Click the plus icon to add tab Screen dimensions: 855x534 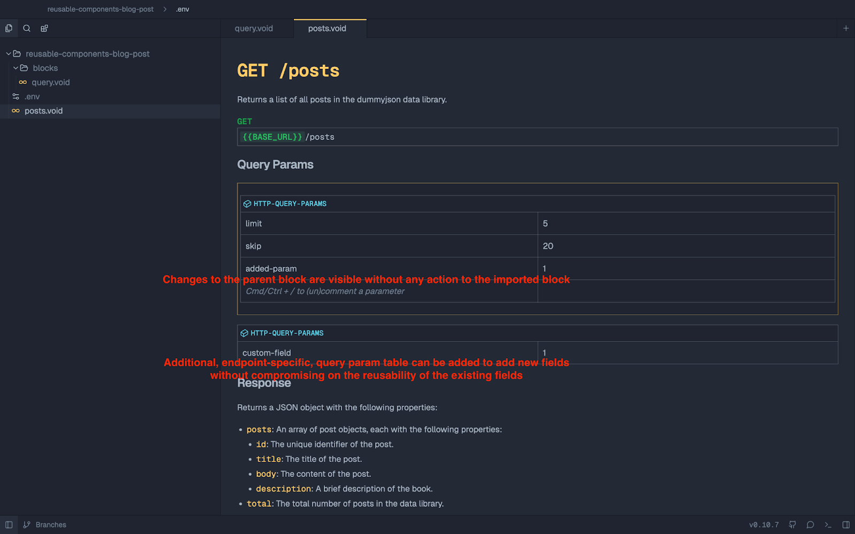coord(845,28)
